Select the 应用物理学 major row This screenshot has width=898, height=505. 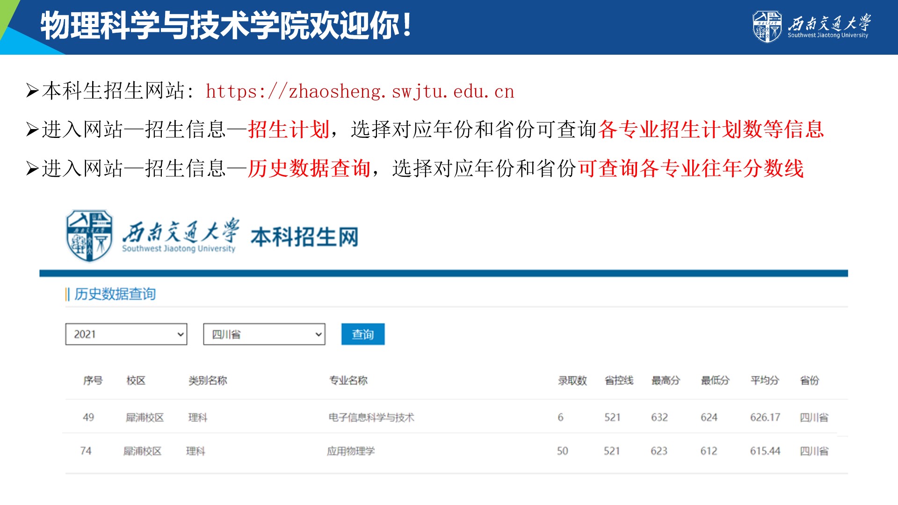(350, 451)
